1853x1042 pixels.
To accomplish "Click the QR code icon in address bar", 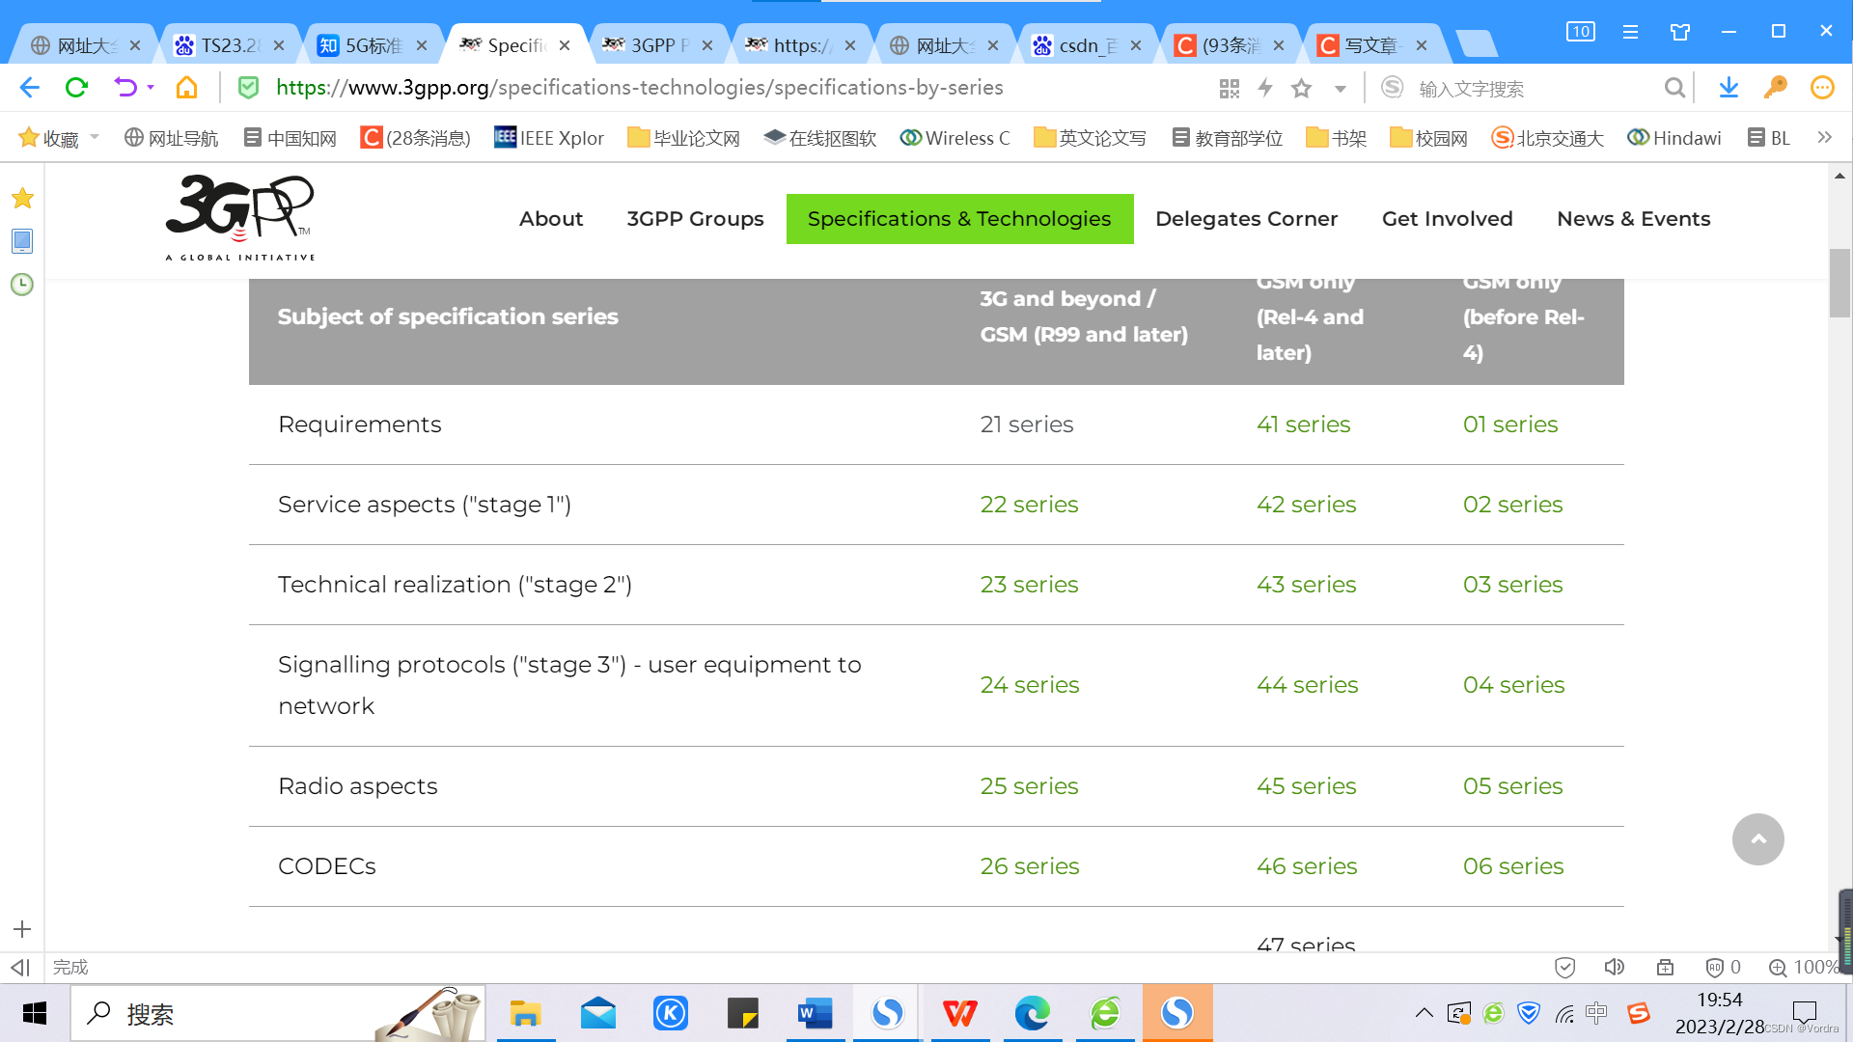I will point(1229,89).
